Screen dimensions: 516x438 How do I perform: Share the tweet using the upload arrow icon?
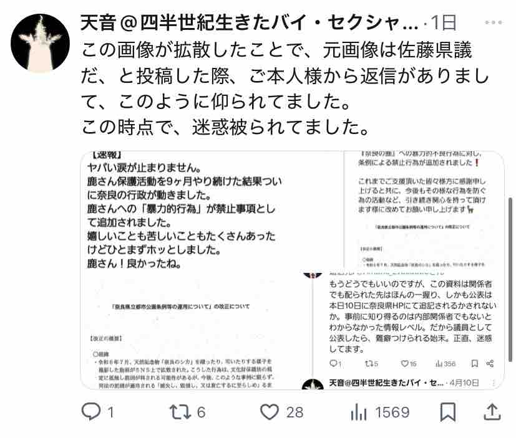pyautogui.click(x=492, y=412)
